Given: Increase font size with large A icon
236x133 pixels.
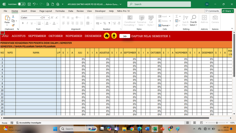Looking at the screenshot, I should [x=52, y=18].
